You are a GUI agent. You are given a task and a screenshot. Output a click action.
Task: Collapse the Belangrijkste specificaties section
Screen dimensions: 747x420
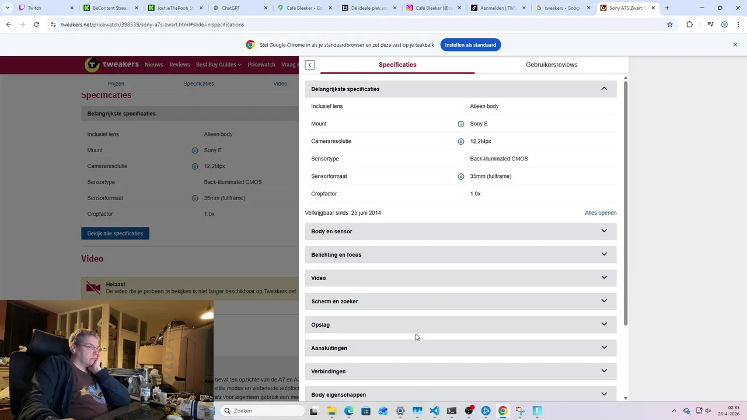coord(460,89)
